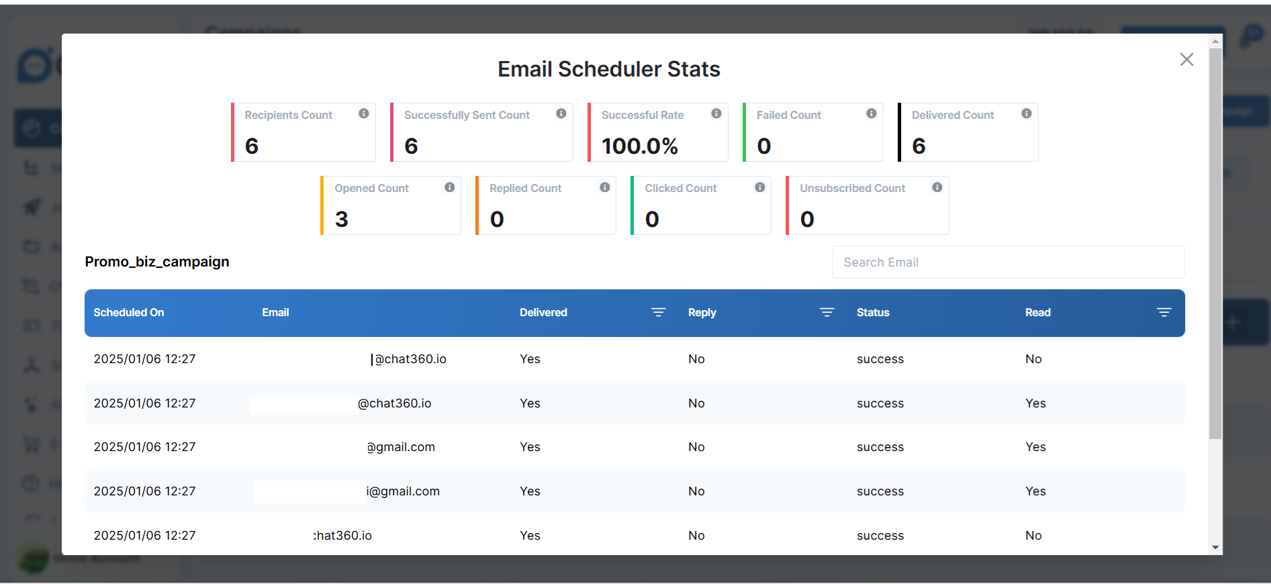Click the Failed Count value 0
Viewport: 1271px width, 584px height.
(764, 146)
